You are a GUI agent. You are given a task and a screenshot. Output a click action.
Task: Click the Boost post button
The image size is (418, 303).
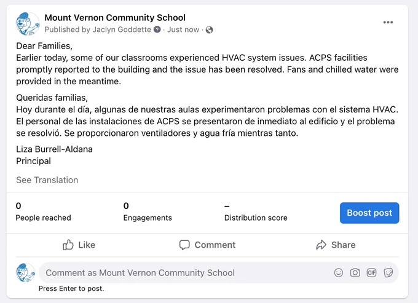(369, 213)
